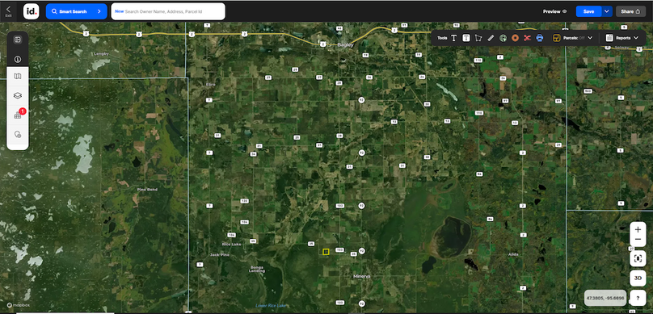Click the orange ring buffer tool

click(515, 38)
